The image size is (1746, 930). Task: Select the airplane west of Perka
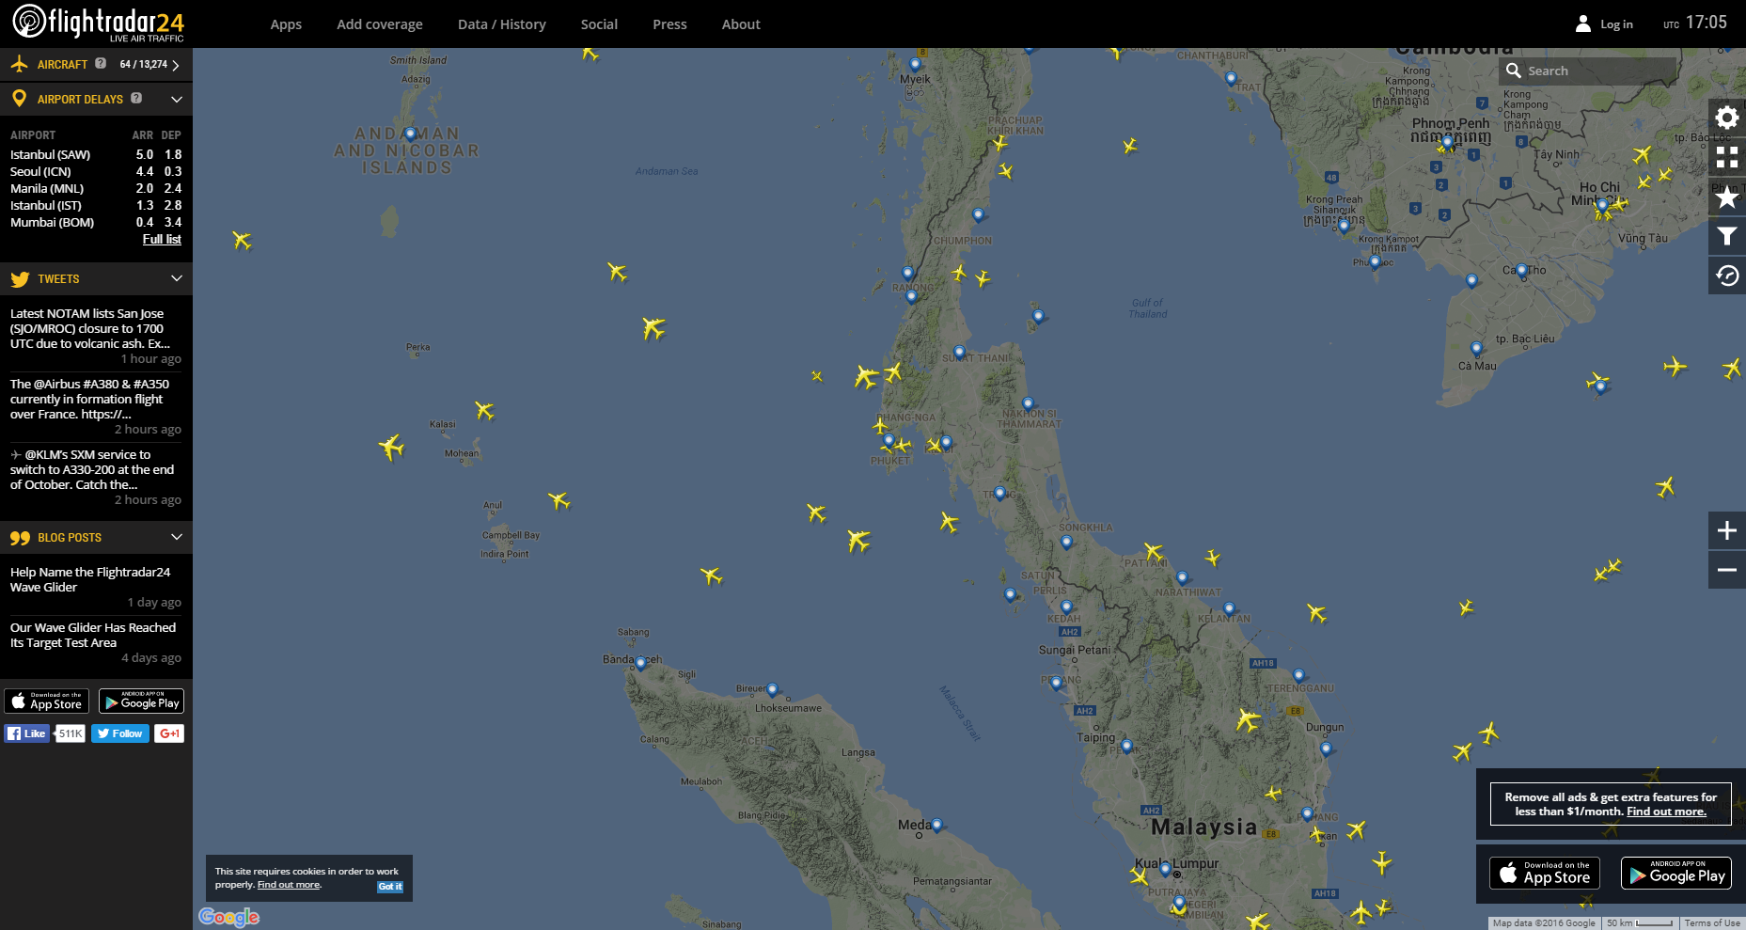[x=243, y=240]
